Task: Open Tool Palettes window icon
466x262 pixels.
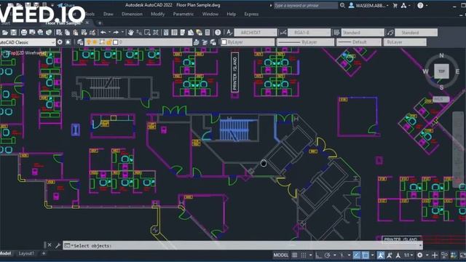Action: [x=183, y=32]
